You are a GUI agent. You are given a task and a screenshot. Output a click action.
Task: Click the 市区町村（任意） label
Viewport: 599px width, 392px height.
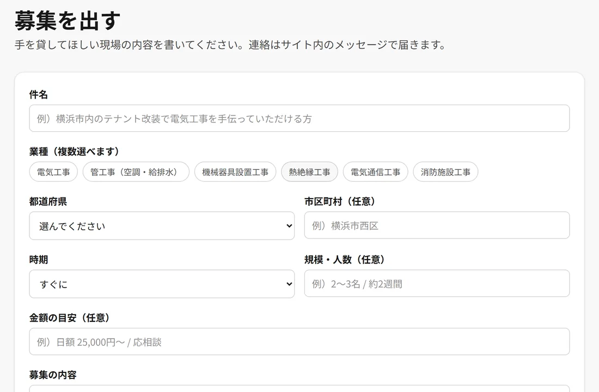pos(340,202)
